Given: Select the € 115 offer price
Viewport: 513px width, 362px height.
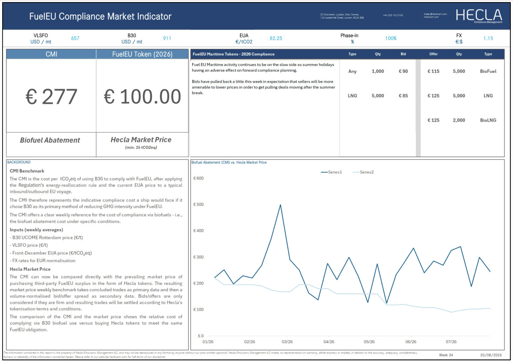Looking at the screenshot, I should (x=433, y=72).
